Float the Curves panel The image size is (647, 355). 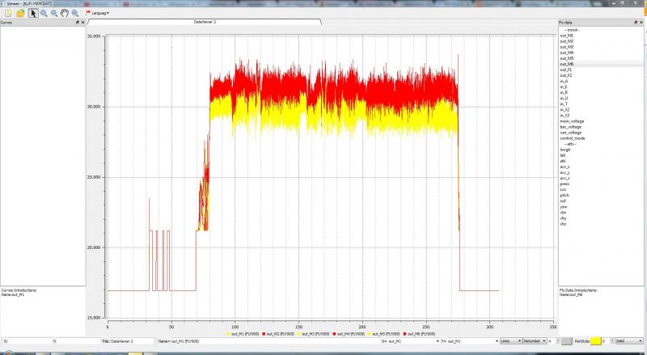(77, 23)
